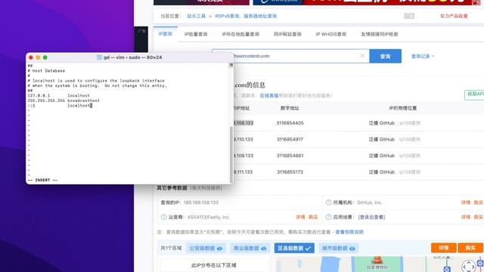Click the queried IP 185.199.108.133 value

201,202
